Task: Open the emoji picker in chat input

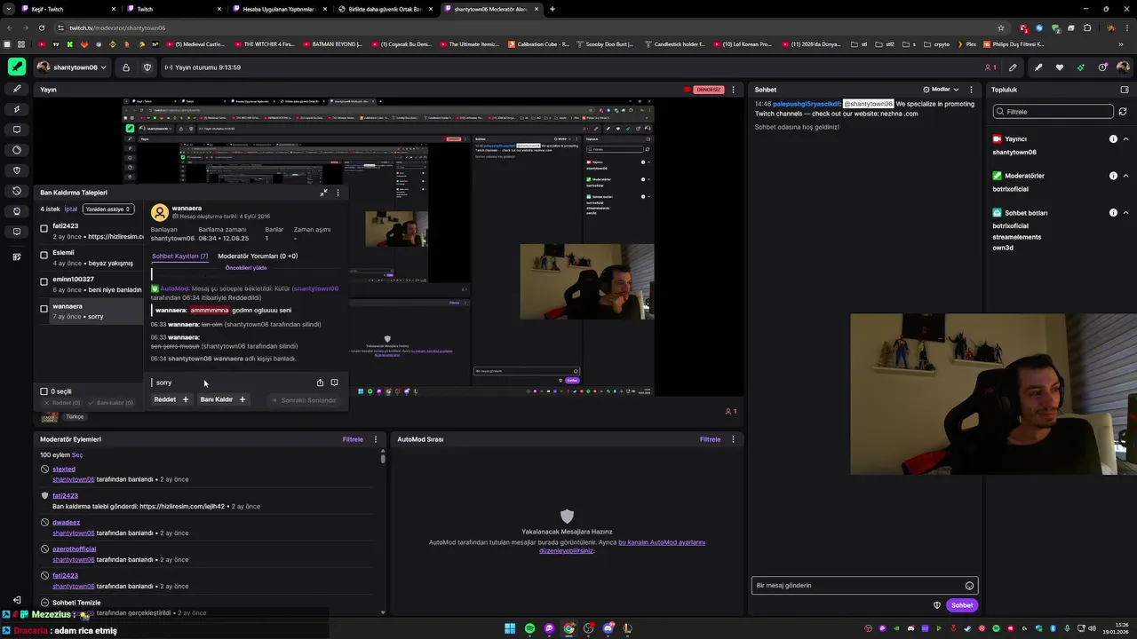Action: click(969, 586)
